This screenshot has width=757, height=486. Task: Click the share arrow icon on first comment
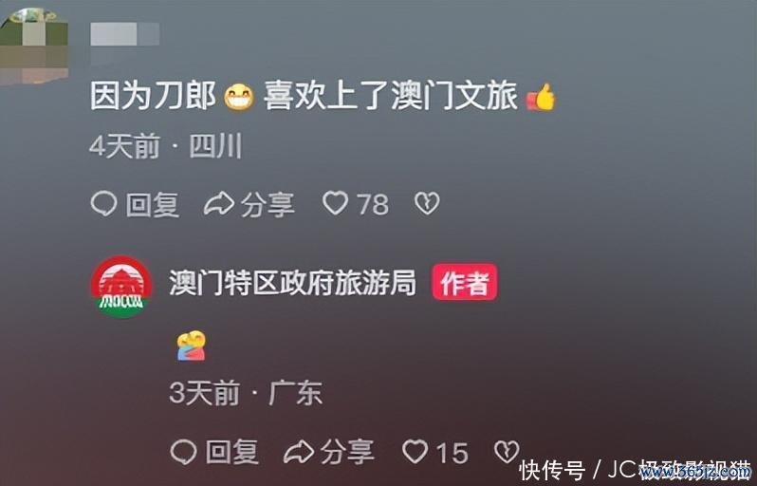pos(219,203)
